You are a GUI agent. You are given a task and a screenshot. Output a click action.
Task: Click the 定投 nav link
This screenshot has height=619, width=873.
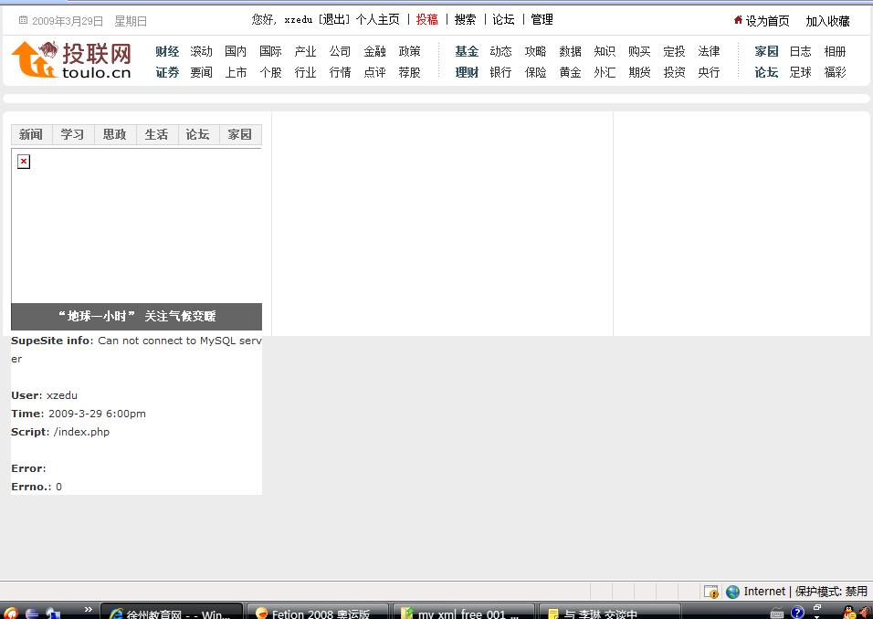click(x=674, y=52)
